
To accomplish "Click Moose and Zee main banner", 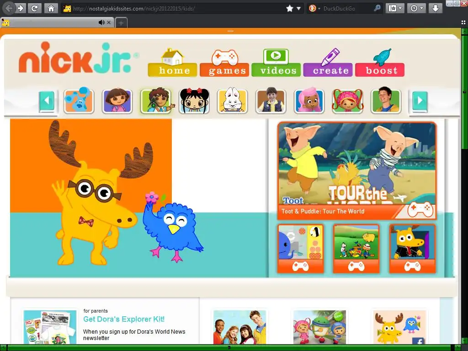I will coord(139,198).
